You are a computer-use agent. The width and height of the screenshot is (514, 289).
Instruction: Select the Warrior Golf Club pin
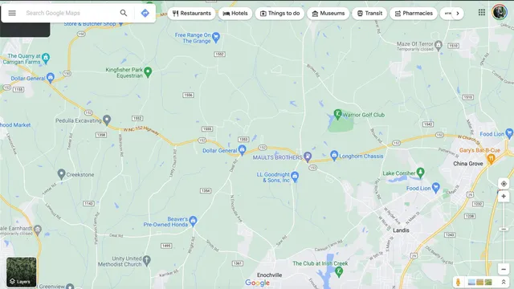click(337, 114)
